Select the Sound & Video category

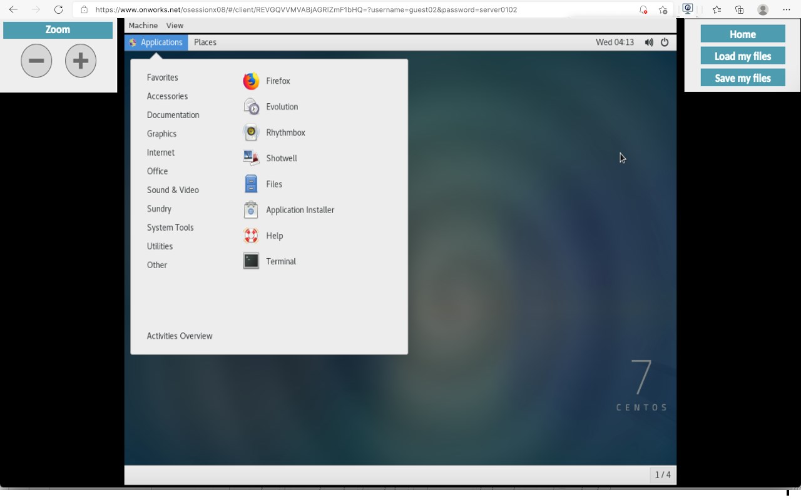tap(173, 190)
